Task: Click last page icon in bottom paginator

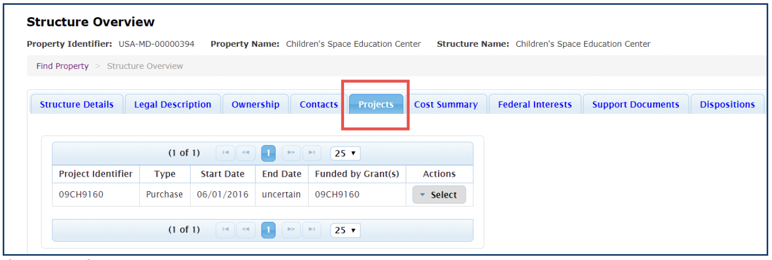Action: point(312,230)
